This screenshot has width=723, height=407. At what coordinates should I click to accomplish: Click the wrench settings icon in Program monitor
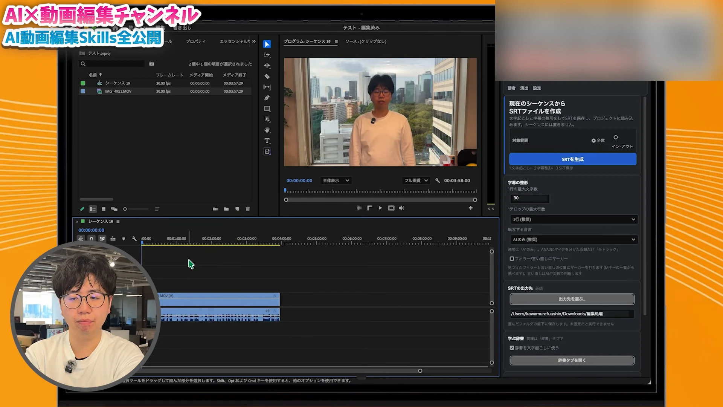click(437, 181)
